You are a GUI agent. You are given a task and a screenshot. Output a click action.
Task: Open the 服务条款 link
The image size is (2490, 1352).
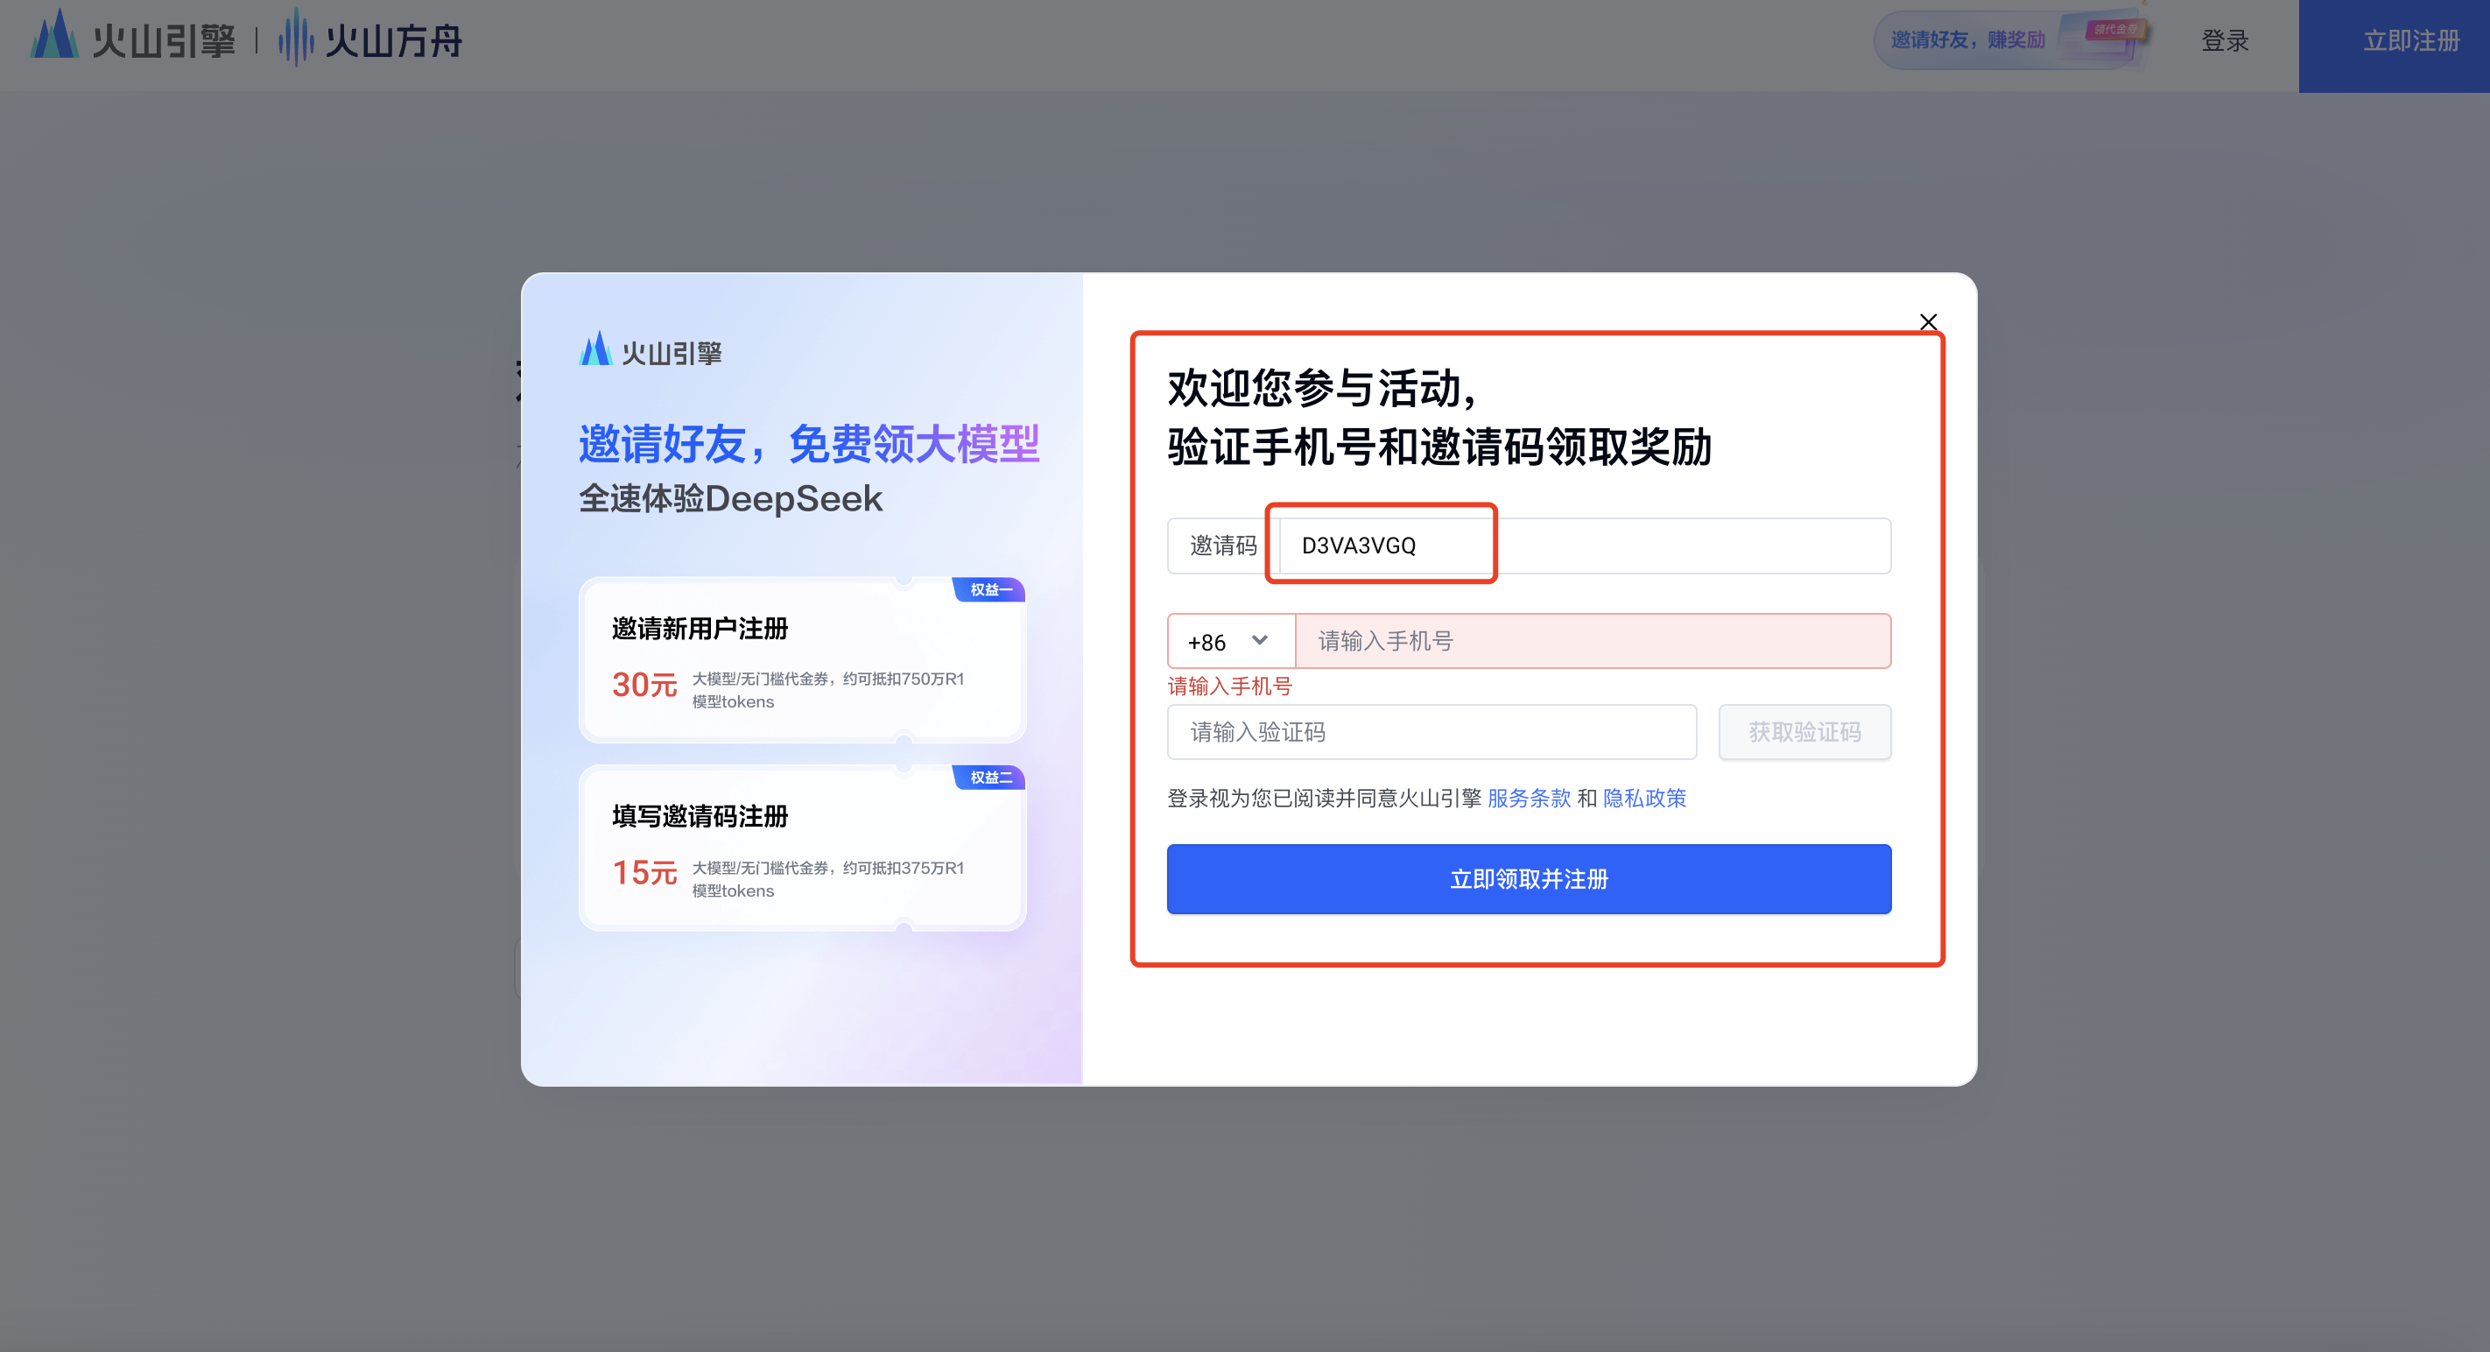point(1528,799)
